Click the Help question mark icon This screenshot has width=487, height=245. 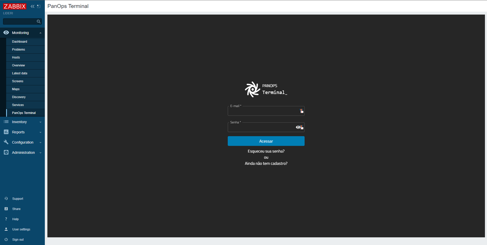(x=6, y=219)
